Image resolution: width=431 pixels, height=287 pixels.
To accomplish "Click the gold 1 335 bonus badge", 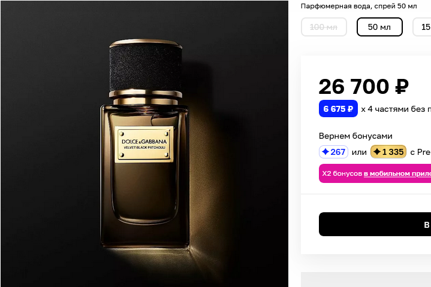I will click(388, 152).
